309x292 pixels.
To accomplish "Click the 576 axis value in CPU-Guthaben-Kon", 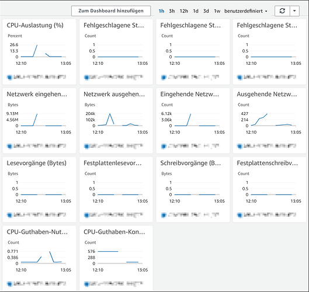I will pyautogui.click(x=92, y=251).
